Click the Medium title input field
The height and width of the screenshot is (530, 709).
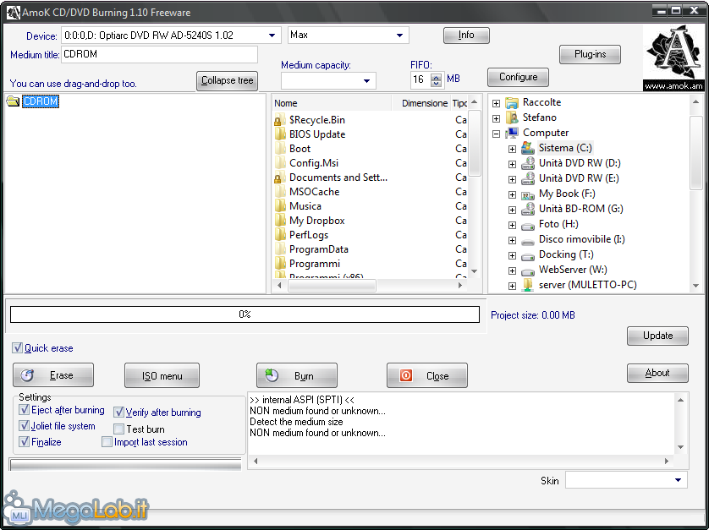coord(159,54)
